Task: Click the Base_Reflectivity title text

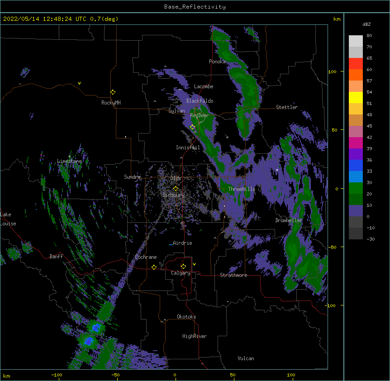Action: (195, 7)
